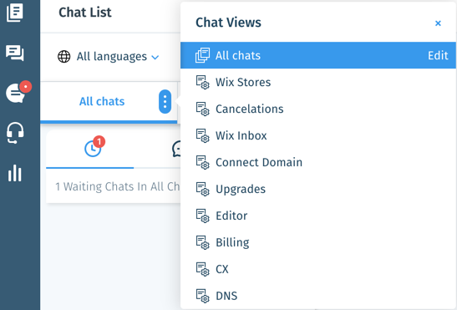Select the waiting chats clock icon tab
This screenshot has width=457, height=310.
93,149
